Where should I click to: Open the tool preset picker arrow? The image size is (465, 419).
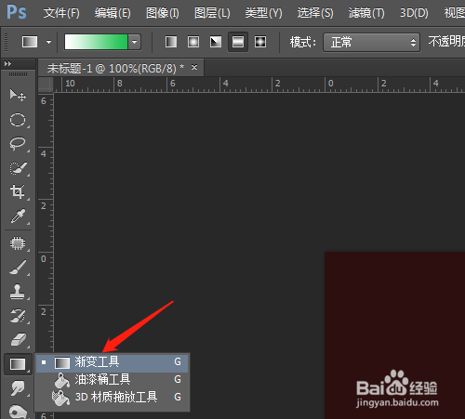(x=48, y=42)
